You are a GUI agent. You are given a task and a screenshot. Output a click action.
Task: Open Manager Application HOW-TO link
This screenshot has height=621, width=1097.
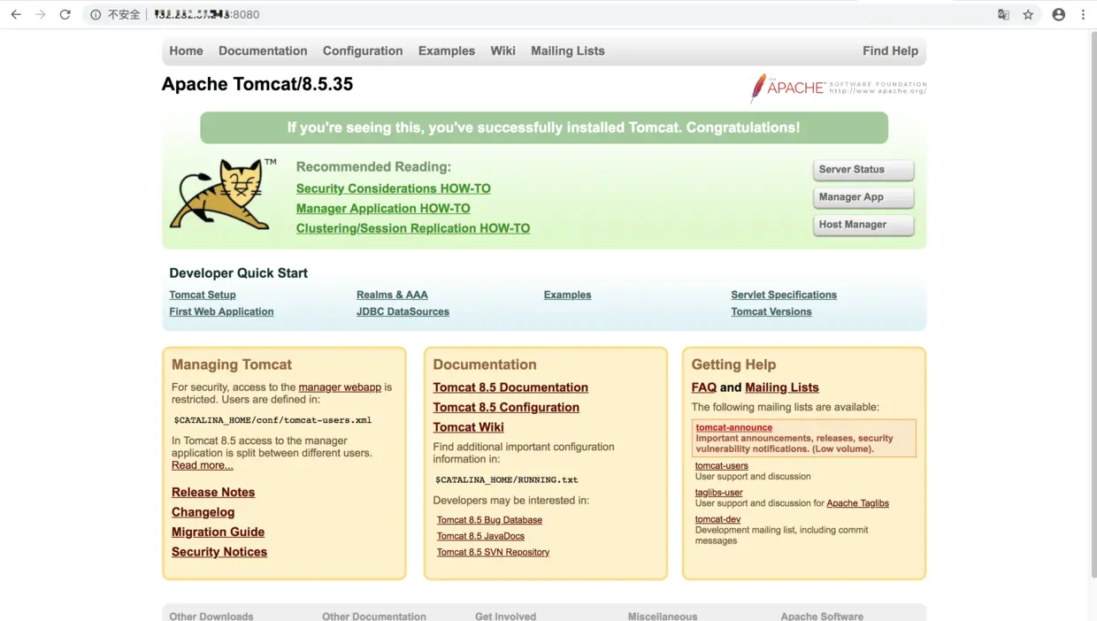(383, 209)
